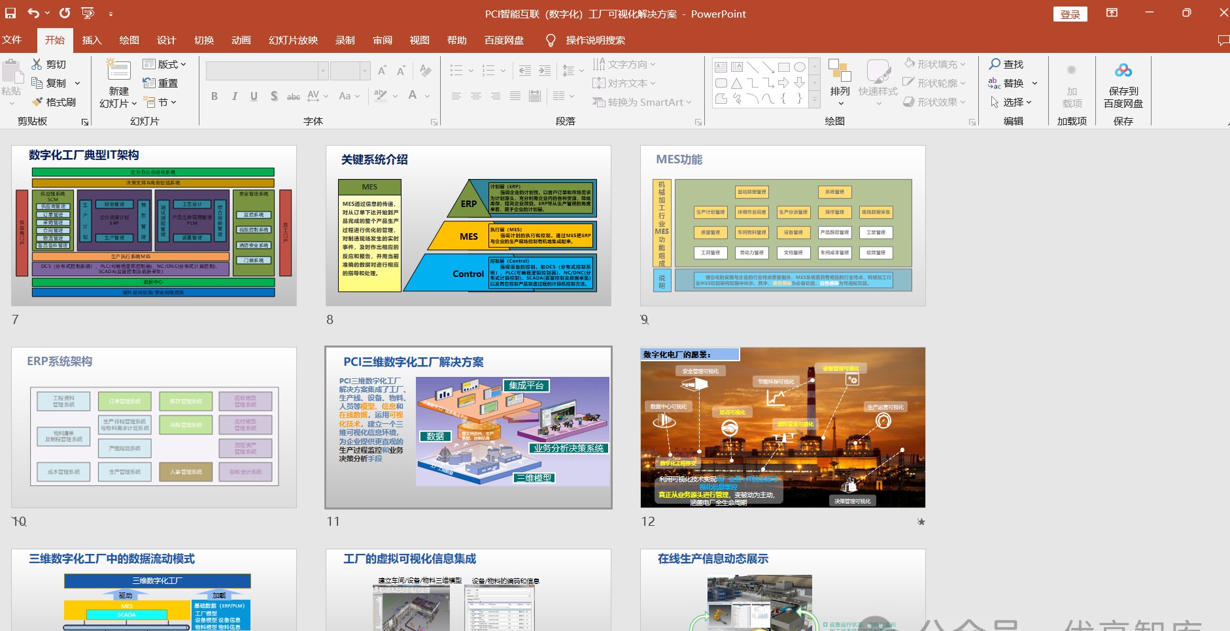The image size is (1230, 631).
Task: Open 形状轮廓 shape outline colors
Action: (936, 83)
